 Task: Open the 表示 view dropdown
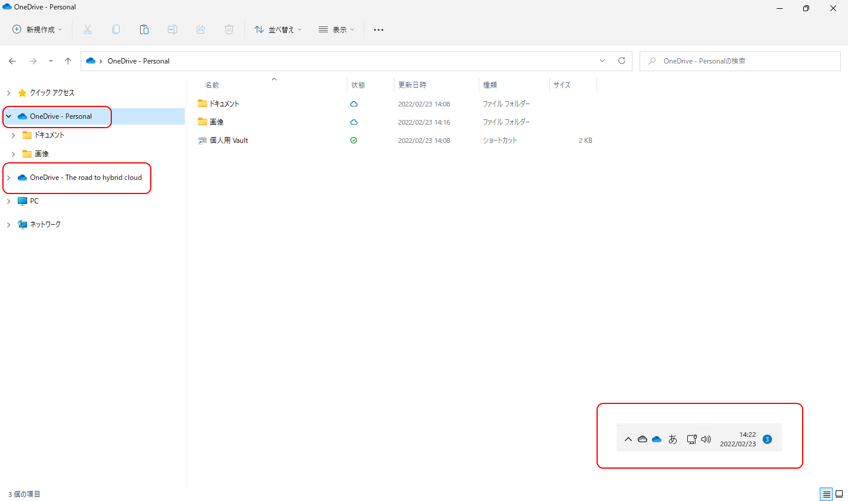point(336,29)
